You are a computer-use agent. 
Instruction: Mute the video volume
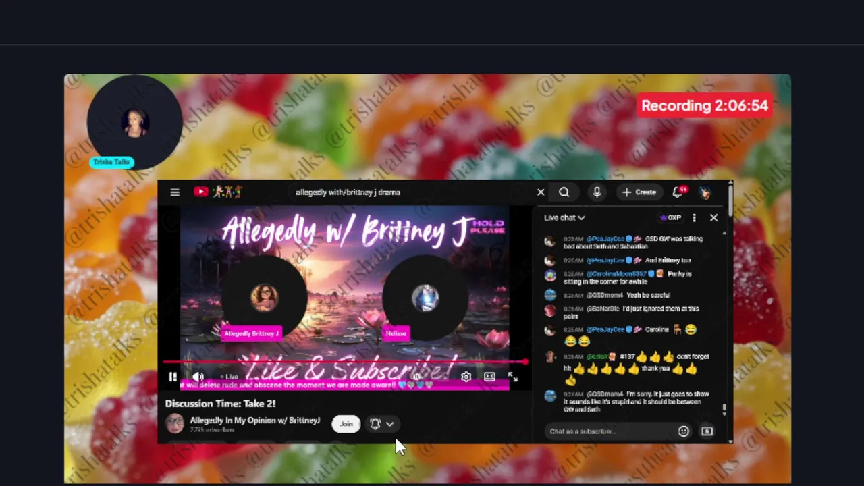(x=198, y=377)
